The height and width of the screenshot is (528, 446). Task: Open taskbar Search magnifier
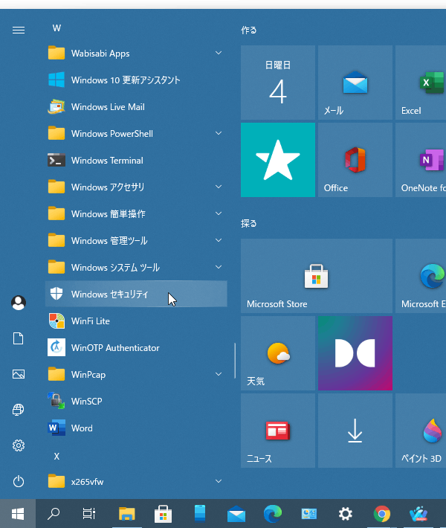click(x=54, y=514)
